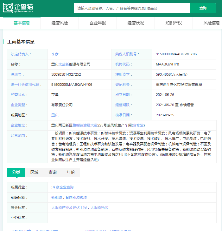The image size is (222, 231).
Task: Click the 太蓝新 link in the company name
Action: (x=64, y=65)
